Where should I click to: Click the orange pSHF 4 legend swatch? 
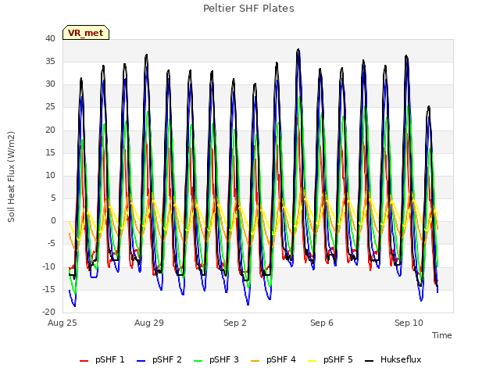[x=255, y=361]
